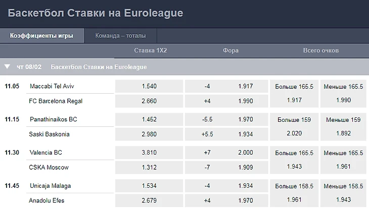Choose Saski Baskonia odds 2.980
369x212 pixels.
[x=149, y=134]
